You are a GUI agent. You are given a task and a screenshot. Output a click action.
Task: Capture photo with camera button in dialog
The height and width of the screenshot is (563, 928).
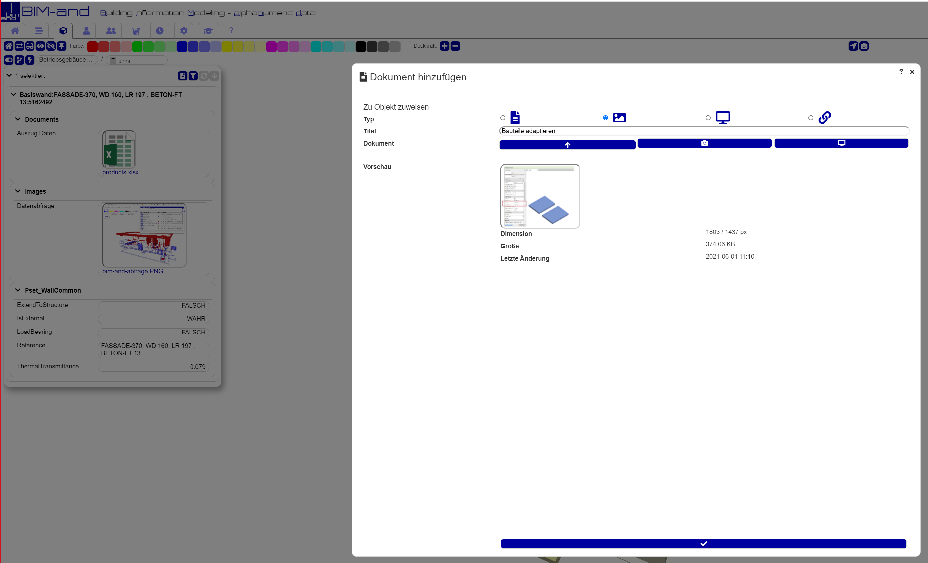pyautogui.click(x=705, y=143)
